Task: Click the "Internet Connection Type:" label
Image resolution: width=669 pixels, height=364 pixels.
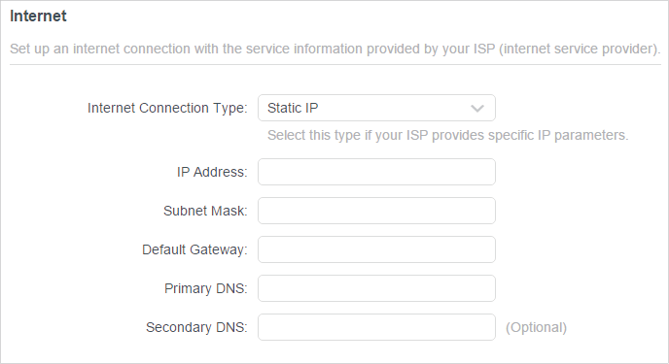Action: (167, 108)
